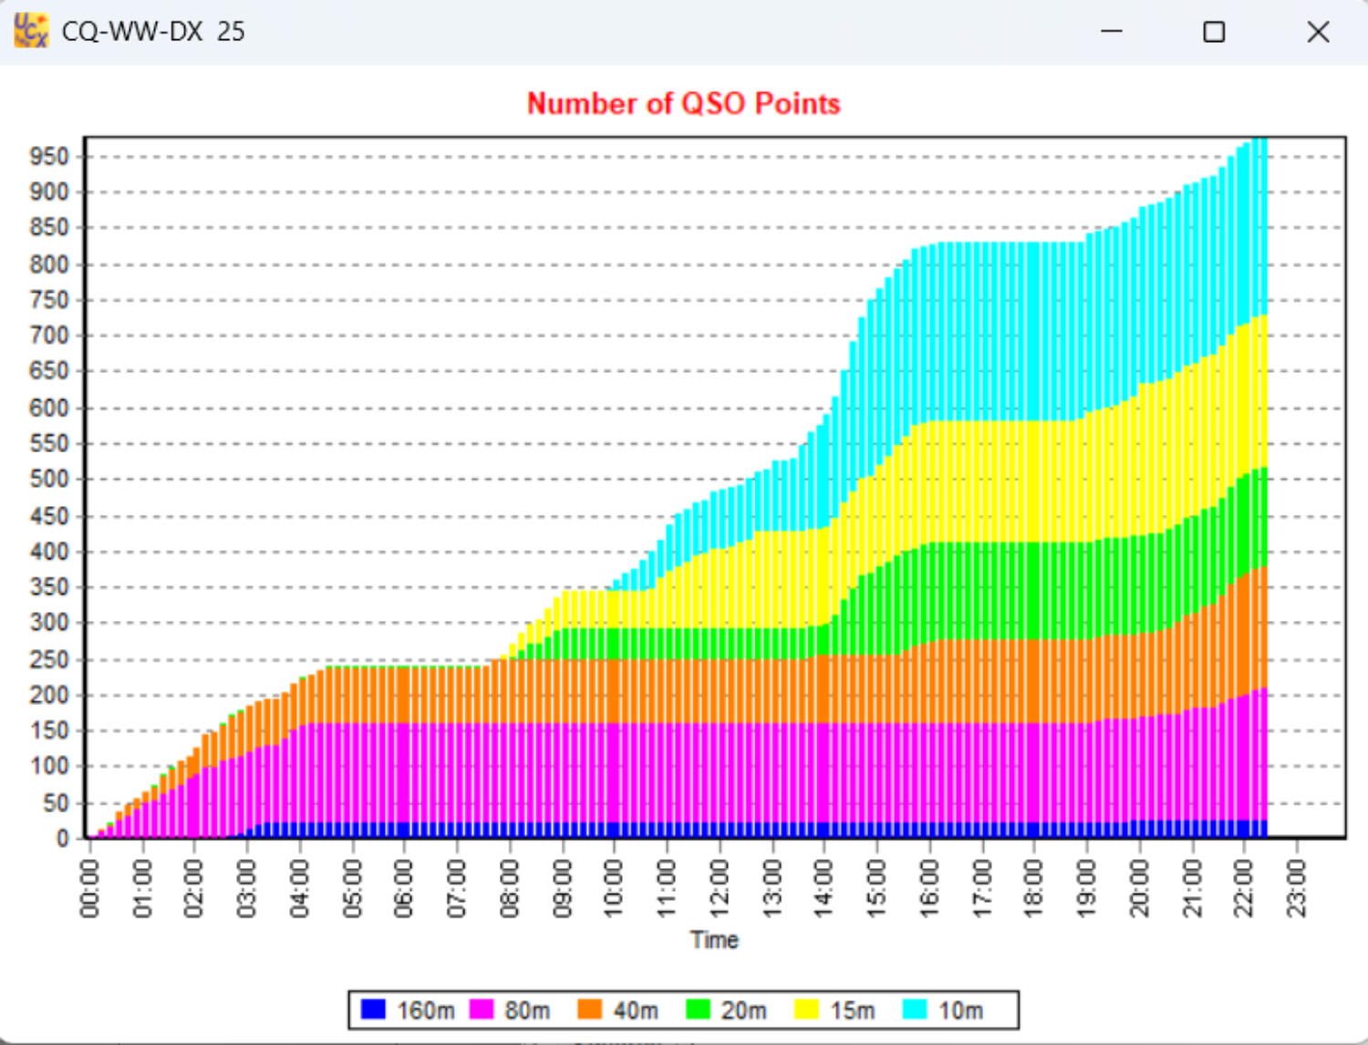Select the 23:00 time axis tick label
The height and width of the screenshot is (1045, 1368).
tap(1298, 888)
